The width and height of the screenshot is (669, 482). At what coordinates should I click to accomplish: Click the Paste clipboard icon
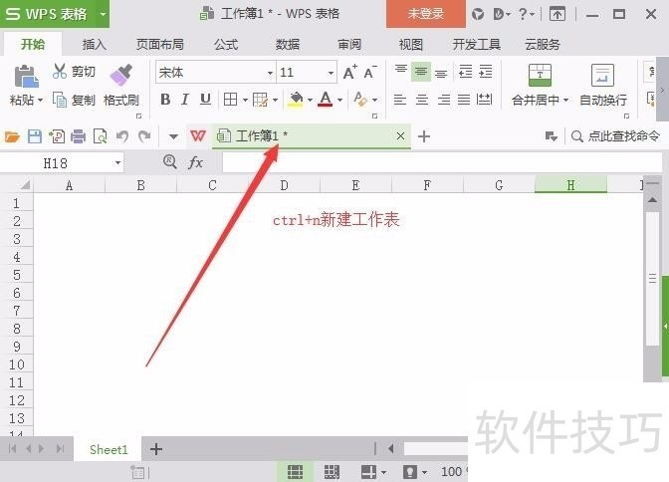tap(26, 77)
